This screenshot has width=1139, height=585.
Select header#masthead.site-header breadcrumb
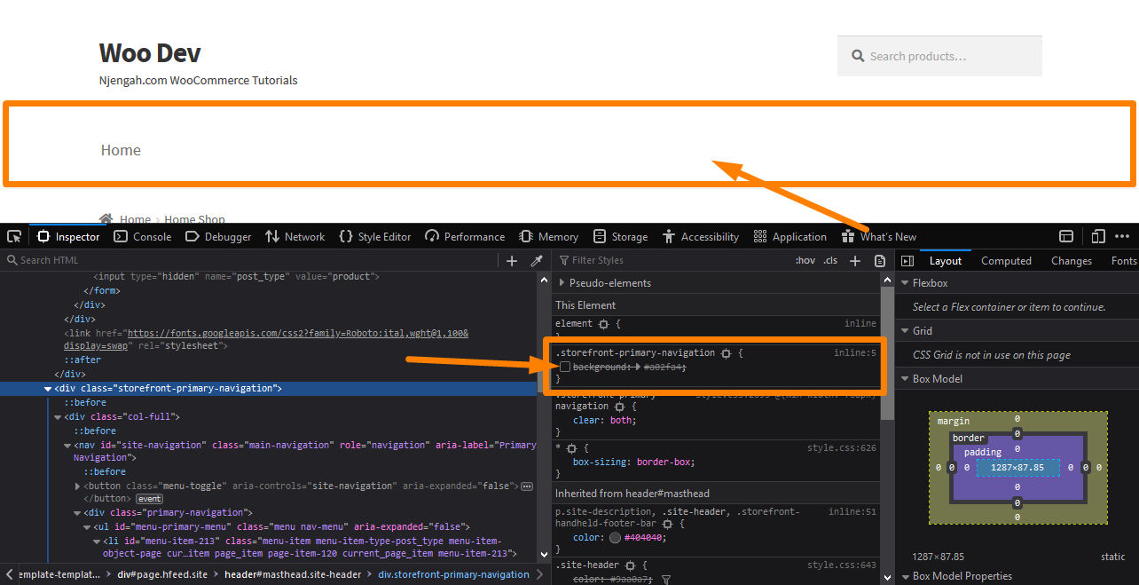292,574
